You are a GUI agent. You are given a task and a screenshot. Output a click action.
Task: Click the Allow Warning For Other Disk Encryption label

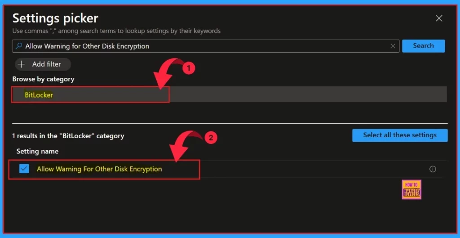click(x=99, y=169)
